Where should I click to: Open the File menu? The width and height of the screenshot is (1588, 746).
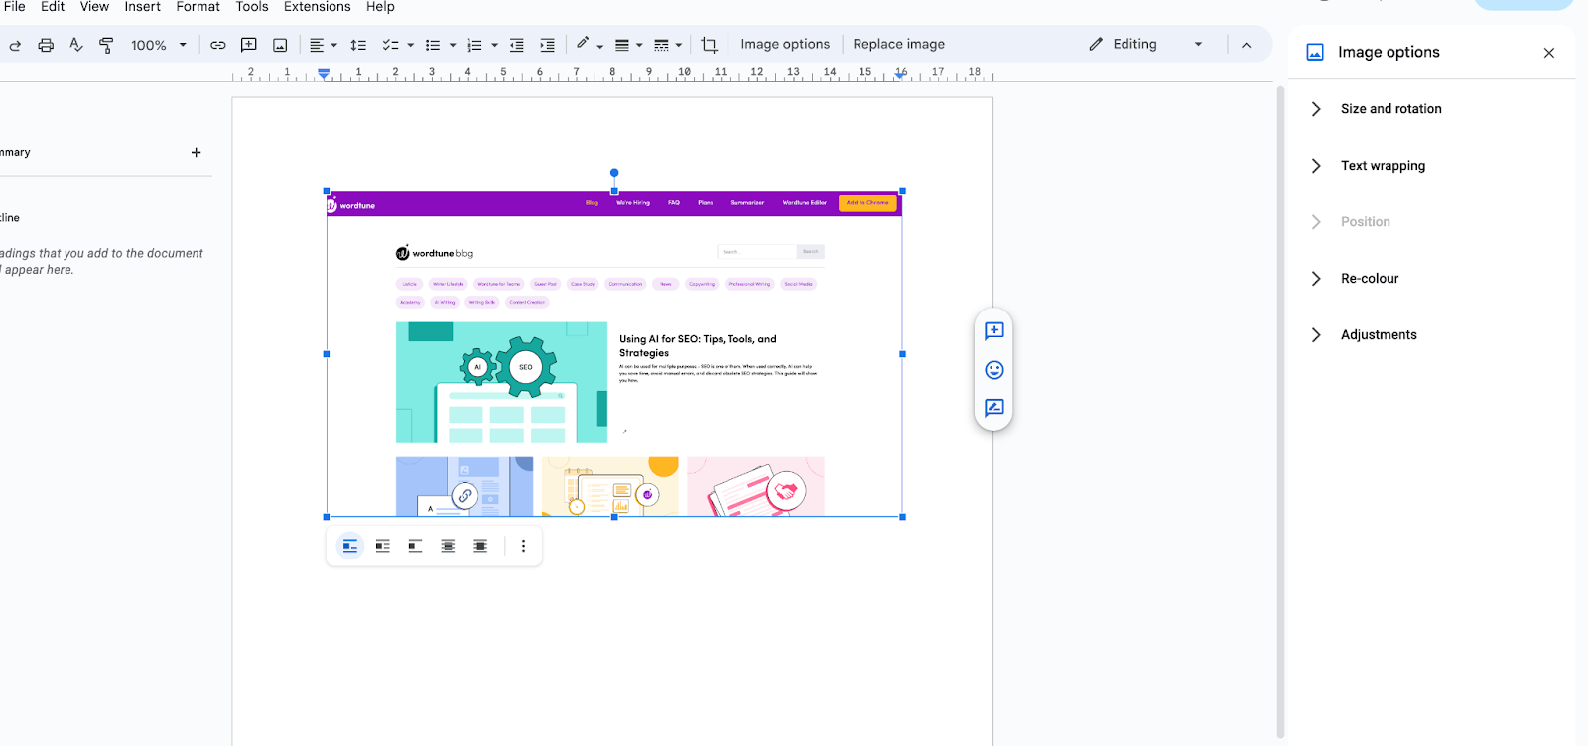15,7
